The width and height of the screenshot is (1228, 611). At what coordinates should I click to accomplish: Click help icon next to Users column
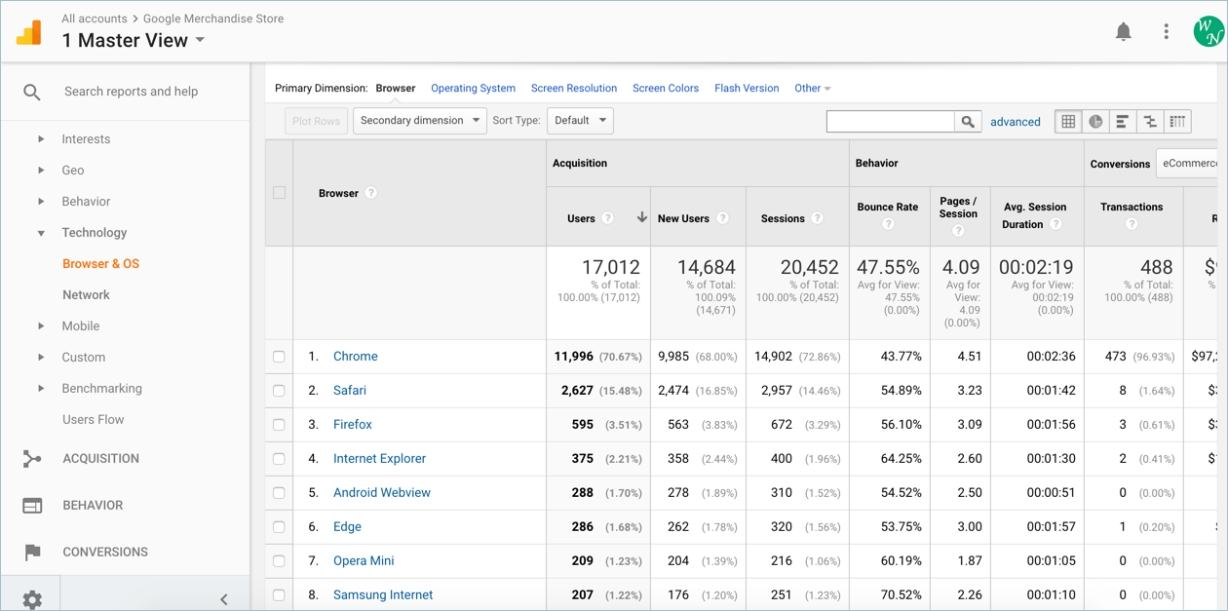(608, 218)
